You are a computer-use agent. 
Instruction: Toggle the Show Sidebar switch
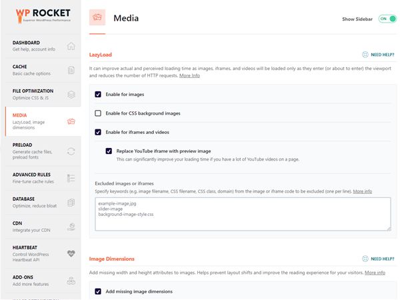387,19
